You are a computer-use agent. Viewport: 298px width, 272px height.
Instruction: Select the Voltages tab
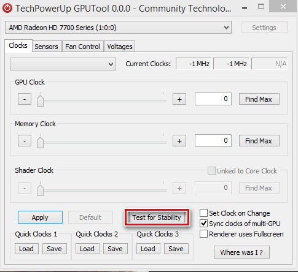click(x=120, y=47)
